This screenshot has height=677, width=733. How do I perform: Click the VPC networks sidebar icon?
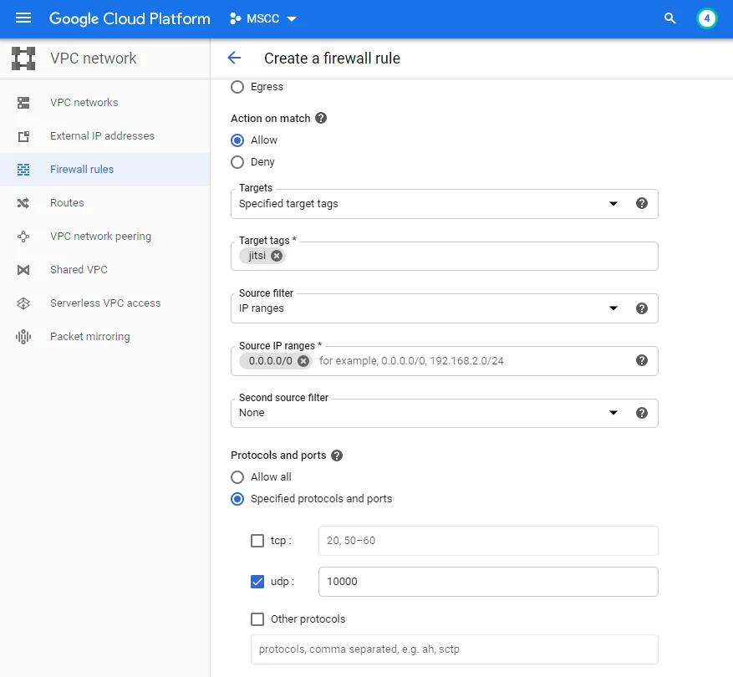click(x=23, y=103)
